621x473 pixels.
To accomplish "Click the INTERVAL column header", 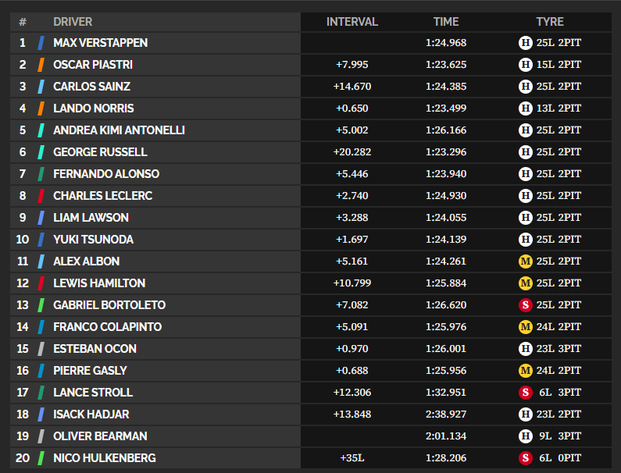I will 352,22.
